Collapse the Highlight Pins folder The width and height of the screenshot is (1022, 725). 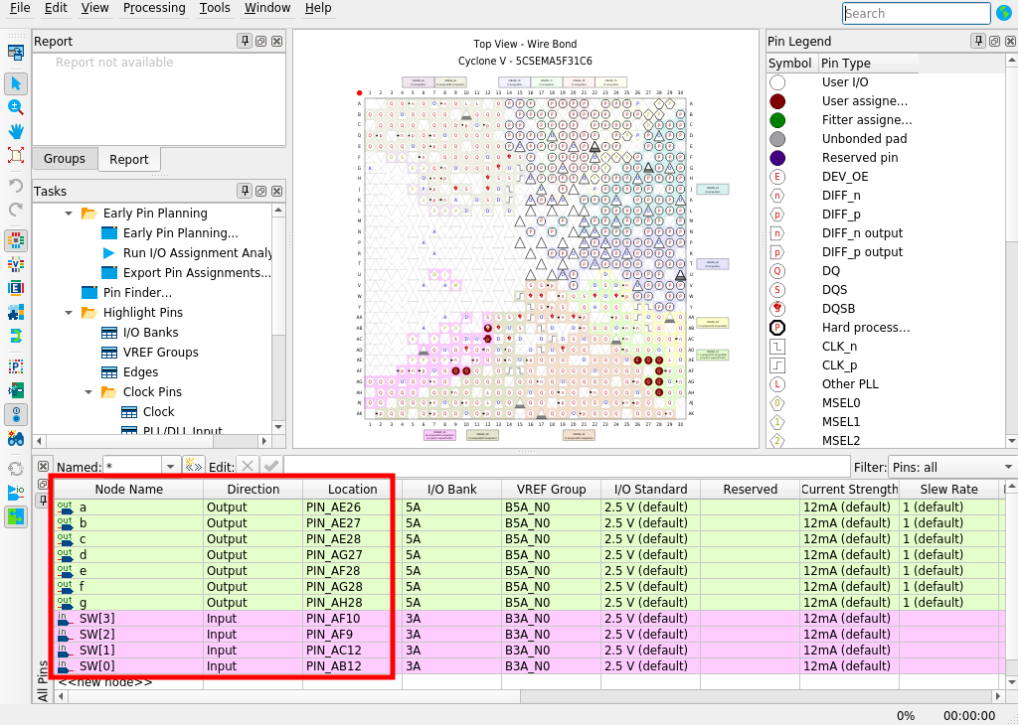coord(69,313)
